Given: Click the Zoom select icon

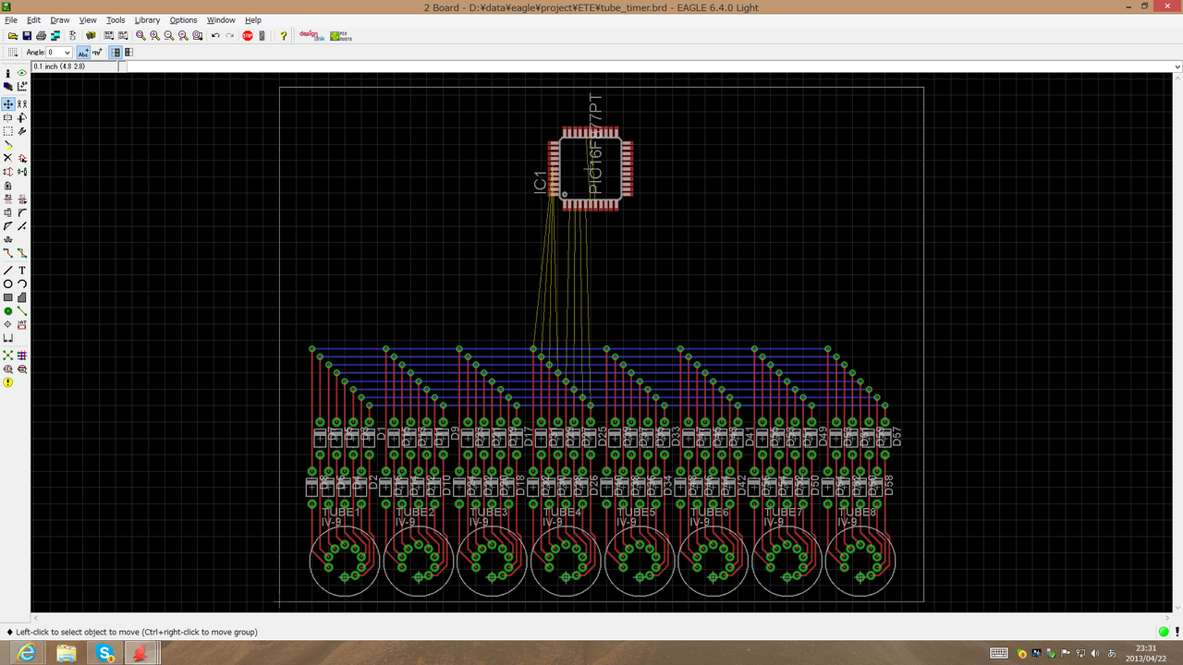Looking at the screenshot, I should tap(198, 36).
